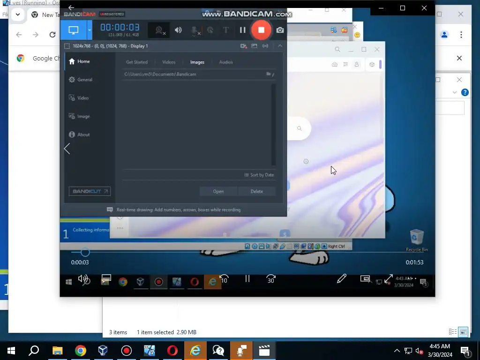Click the BANDICUT link button

[x=90, y=191]
